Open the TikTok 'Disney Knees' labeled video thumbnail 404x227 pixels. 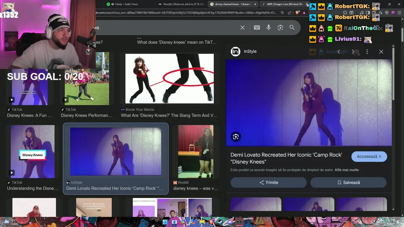[x=33, y=152]
